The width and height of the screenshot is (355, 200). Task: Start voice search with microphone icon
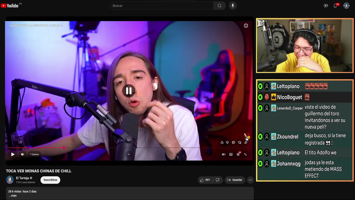coord(233,6)
